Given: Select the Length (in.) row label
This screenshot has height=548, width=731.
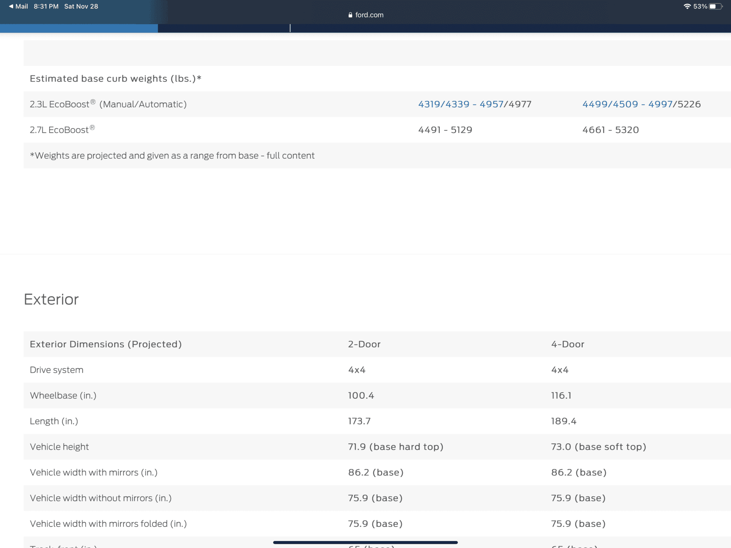Looking at the screenshot, I should pos(54,421).
